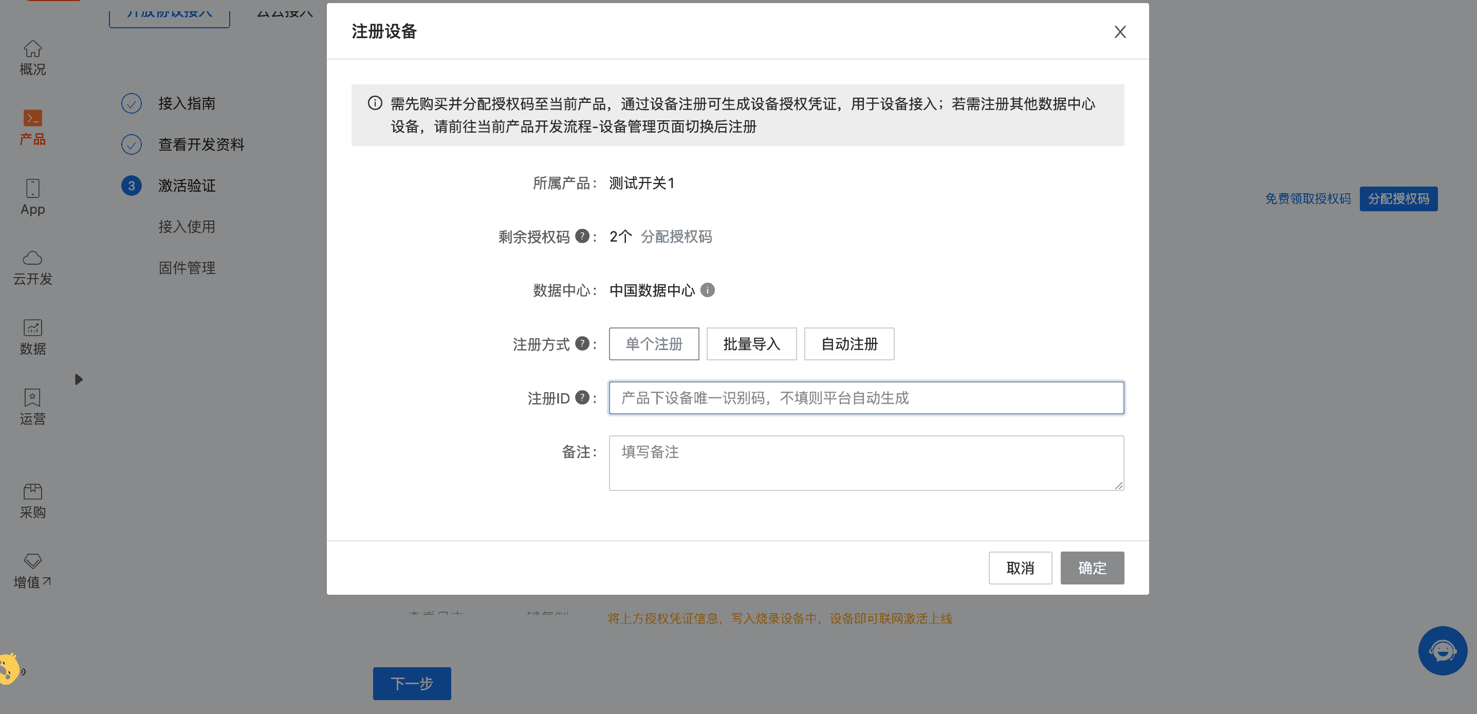Click the 2个 remaining code count
This screenshot has width=1477, height=714.
(x=620, y=236)
